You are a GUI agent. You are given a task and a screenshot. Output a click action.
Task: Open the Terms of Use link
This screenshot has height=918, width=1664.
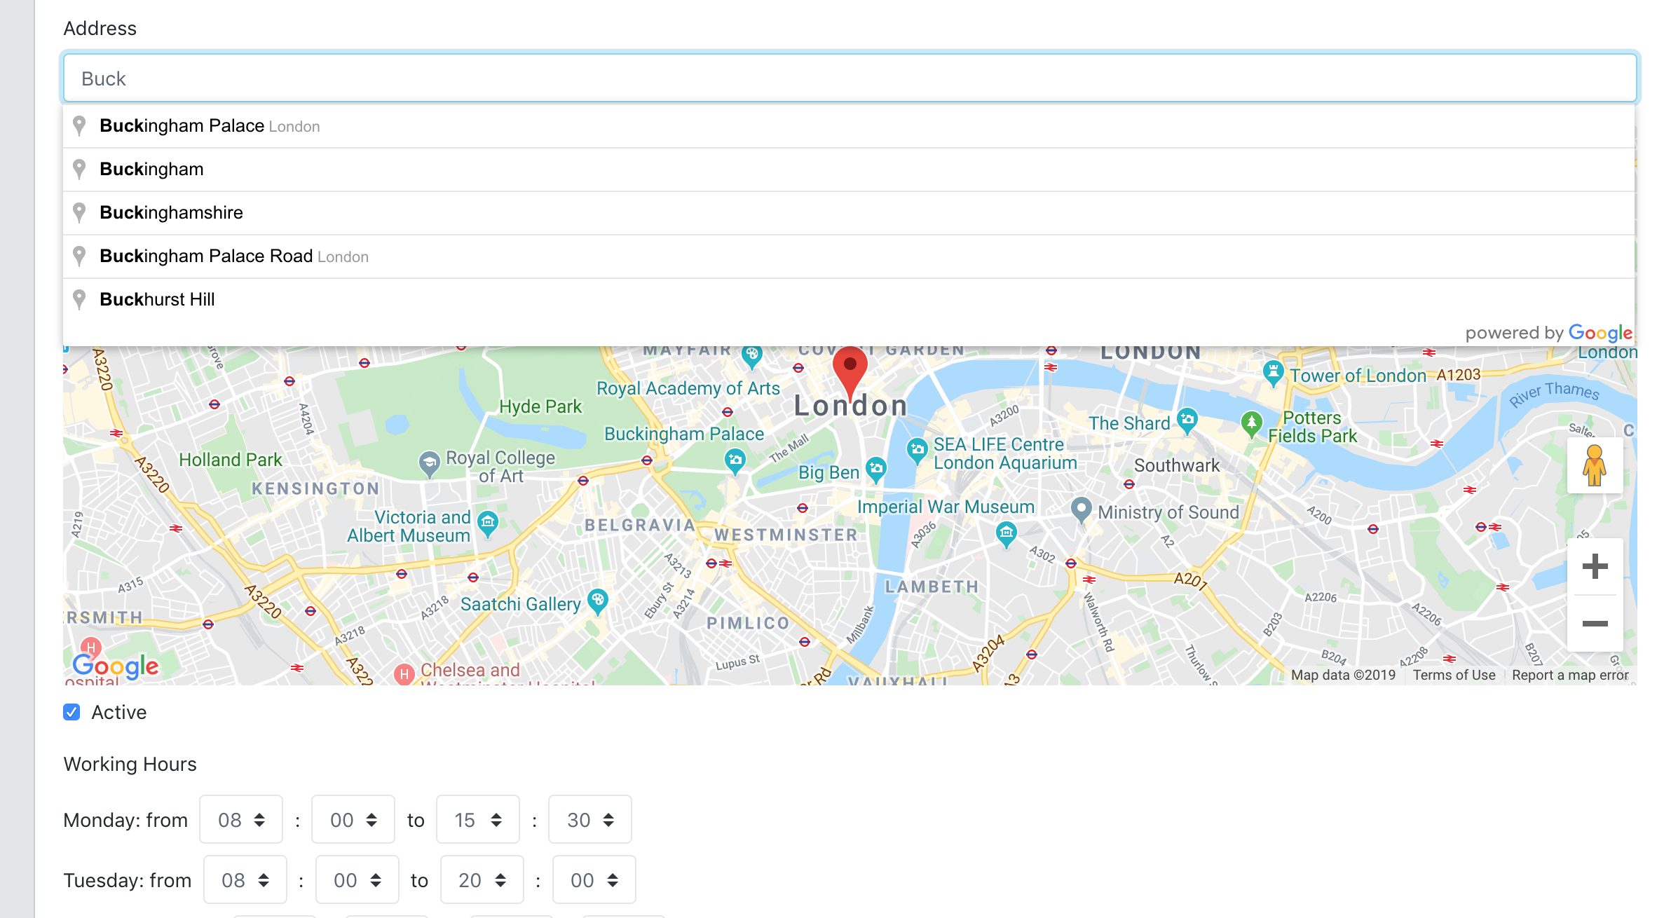1455,674
